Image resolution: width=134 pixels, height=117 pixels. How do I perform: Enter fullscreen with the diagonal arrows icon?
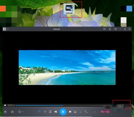point(86,112)
